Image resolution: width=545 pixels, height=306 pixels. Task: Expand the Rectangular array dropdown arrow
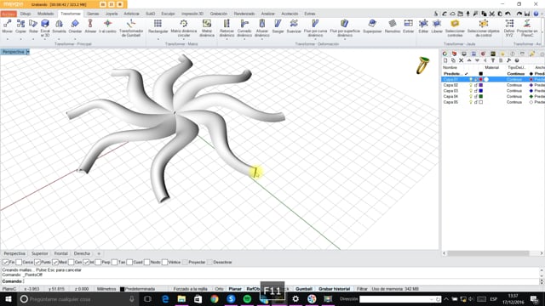[158, 39]
